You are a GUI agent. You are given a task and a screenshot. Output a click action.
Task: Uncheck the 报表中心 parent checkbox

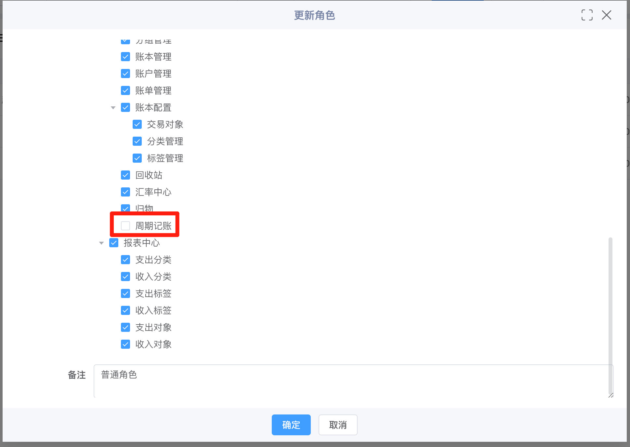pyautogui.click(x=114, y=243)
